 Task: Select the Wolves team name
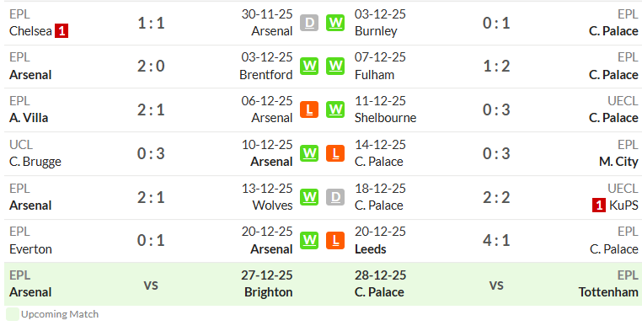pyautogui.click(x=272, y=206)
